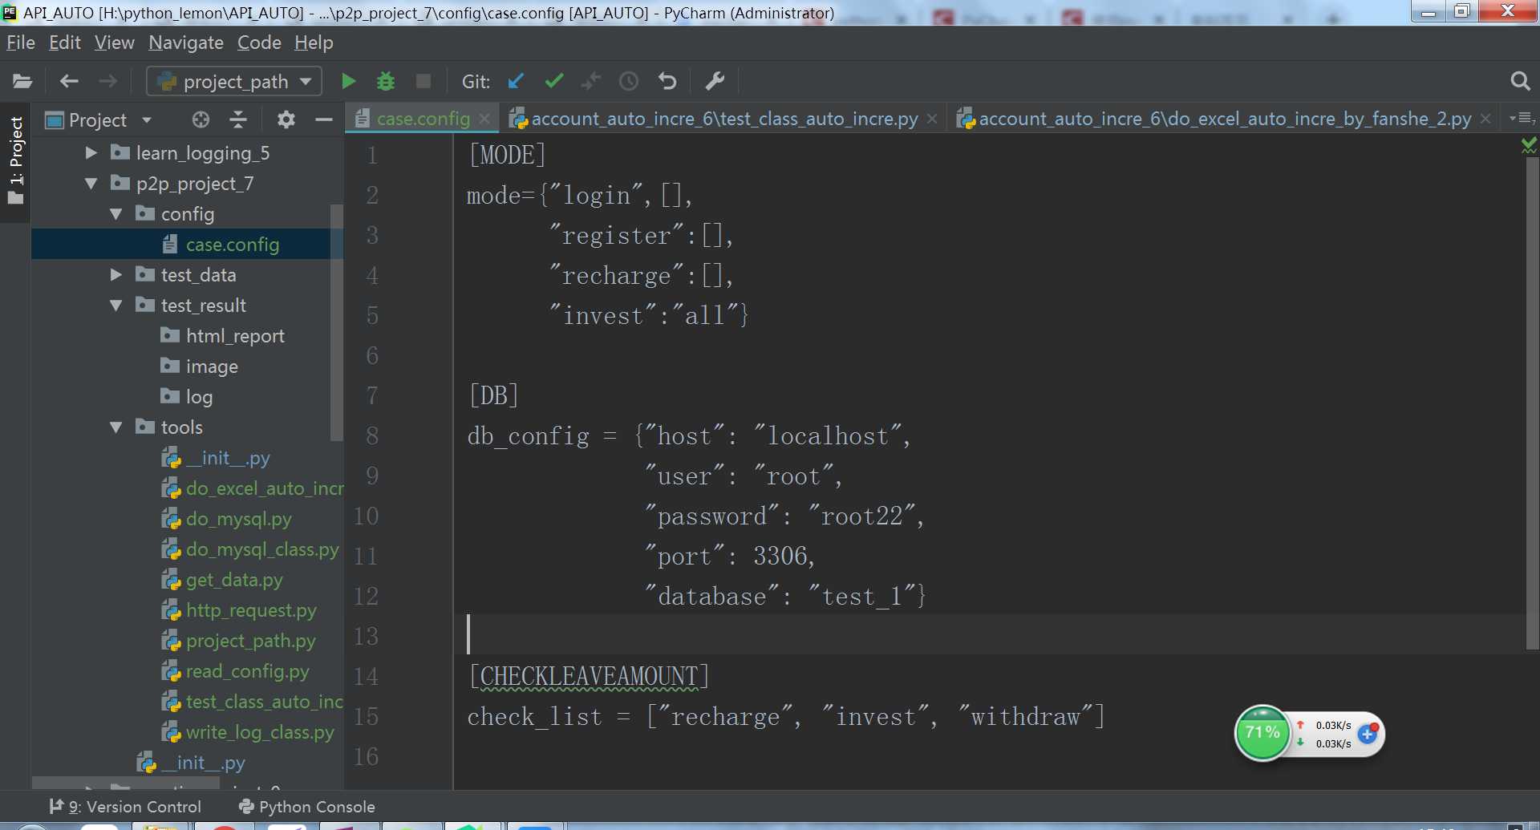Open the project_path run configuration dropdown
1540x830 pixels.
[x=234, y=81]
